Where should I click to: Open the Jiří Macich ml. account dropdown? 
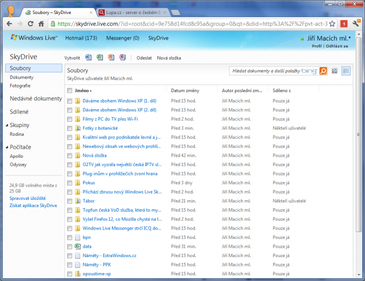pyautogui.click(x=349, y=37)
